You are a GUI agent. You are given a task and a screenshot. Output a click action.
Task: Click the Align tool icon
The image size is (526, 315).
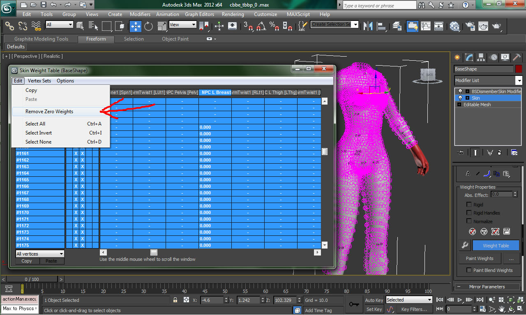pos(381,26)
